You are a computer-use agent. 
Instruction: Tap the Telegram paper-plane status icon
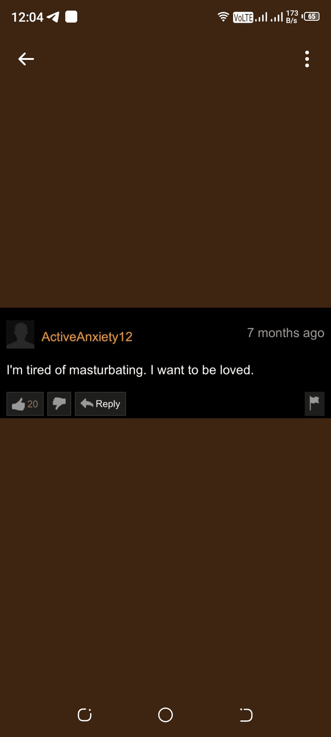[53, 17]
